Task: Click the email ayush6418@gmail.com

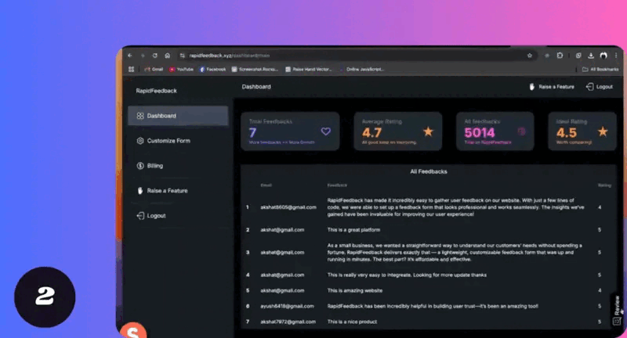Action: 287,306
